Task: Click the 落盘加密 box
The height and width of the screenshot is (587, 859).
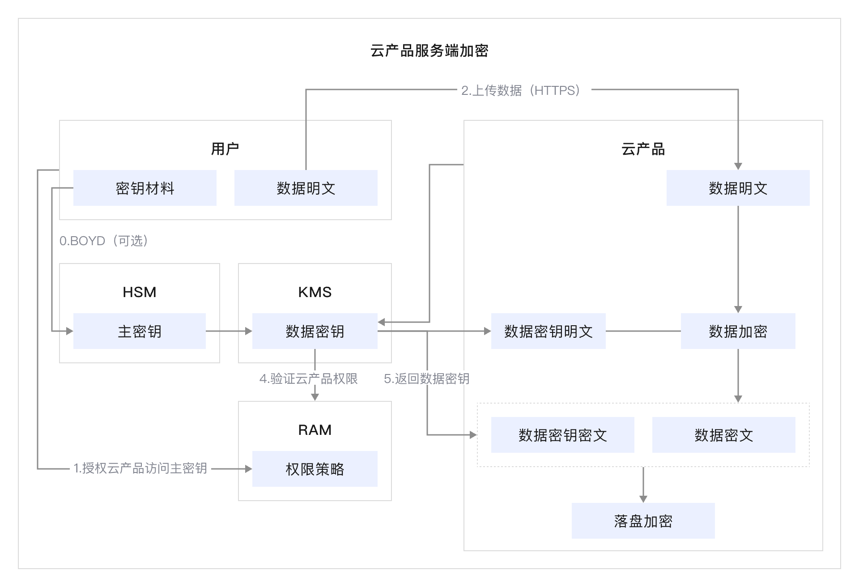Action: [x=643, y=521]
